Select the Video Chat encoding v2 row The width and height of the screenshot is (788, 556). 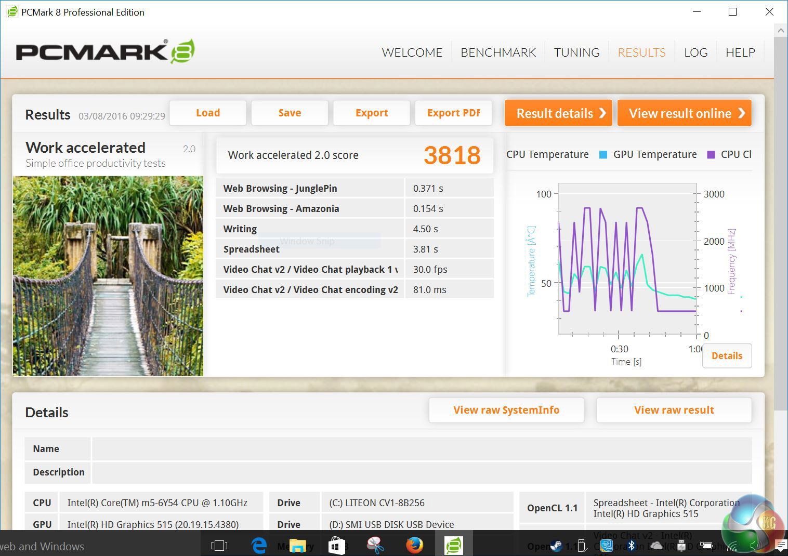(x=354, y=289)
